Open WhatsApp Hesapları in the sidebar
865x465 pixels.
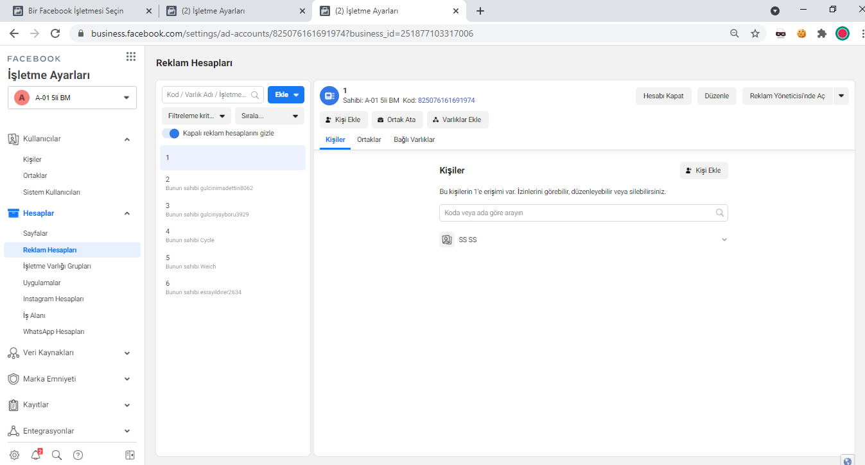click(x=54, y=331)
